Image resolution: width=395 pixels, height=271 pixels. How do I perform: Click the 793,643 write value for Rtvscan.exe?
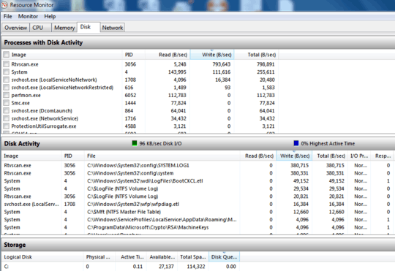[222, 64]
